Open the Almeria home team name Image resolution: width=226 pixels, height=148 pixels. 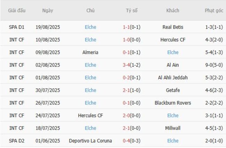(x=90, y=52)
